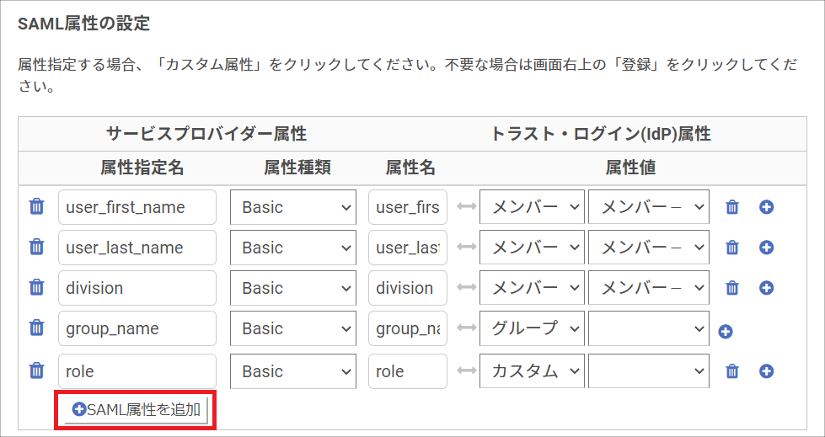The width and height of the screenshot is (825, 437).
Task: Open the グループ dropdown in group_name row
Action: 532,328
